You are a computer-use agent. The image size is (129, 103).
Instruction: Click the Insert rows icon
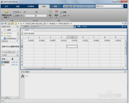pyautogui.click(x=51, y=12)
